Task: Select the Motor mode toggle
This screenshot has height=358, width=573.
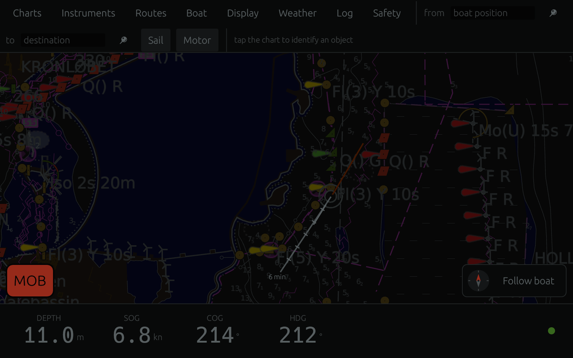Action: [197, 40]
